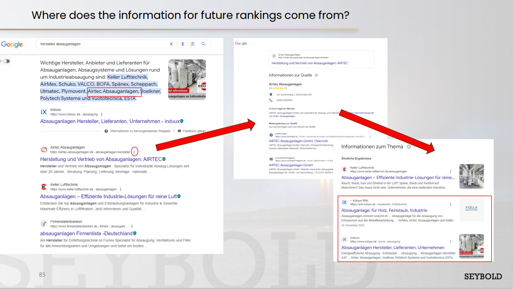Screen dimensions: 513x290
Task: Open AIRTEC link in the source panel card
Action: [x=310, y=63]
